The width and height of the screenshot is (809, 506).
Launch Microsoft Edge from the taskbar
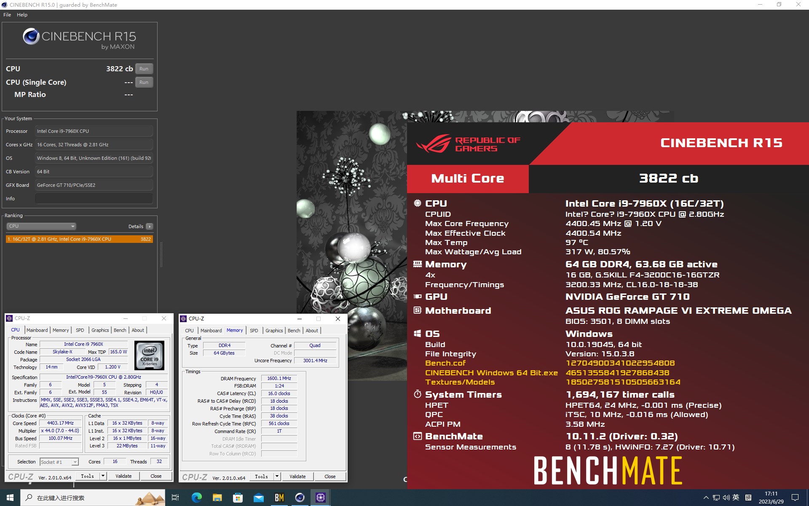196,498
